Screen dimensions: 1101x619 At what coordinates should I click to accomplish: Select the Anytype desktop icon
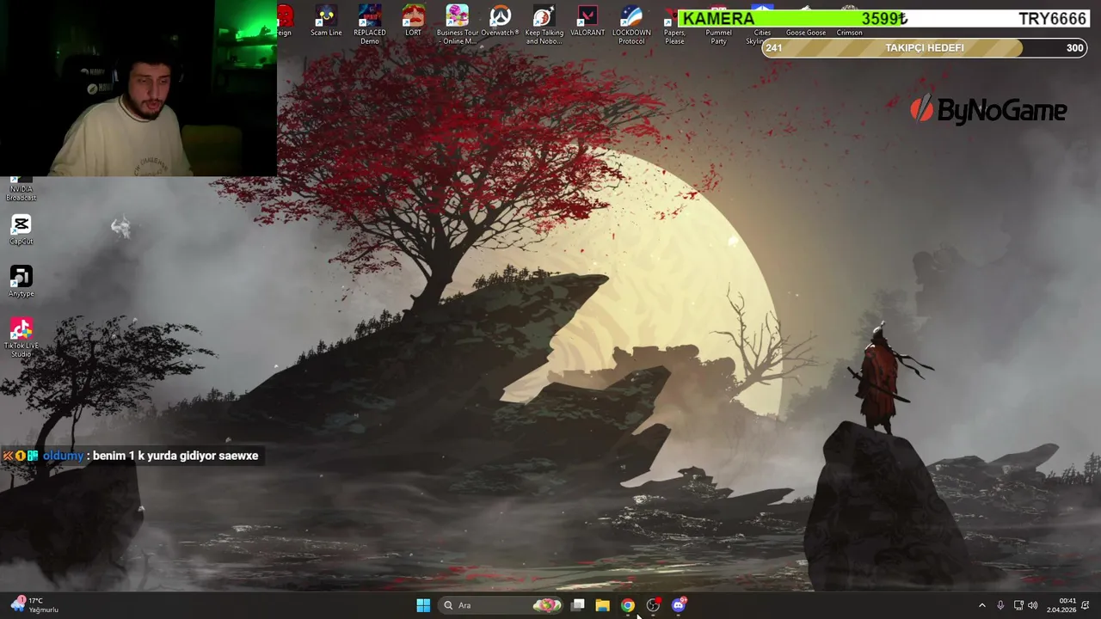(x=22, y=282)
